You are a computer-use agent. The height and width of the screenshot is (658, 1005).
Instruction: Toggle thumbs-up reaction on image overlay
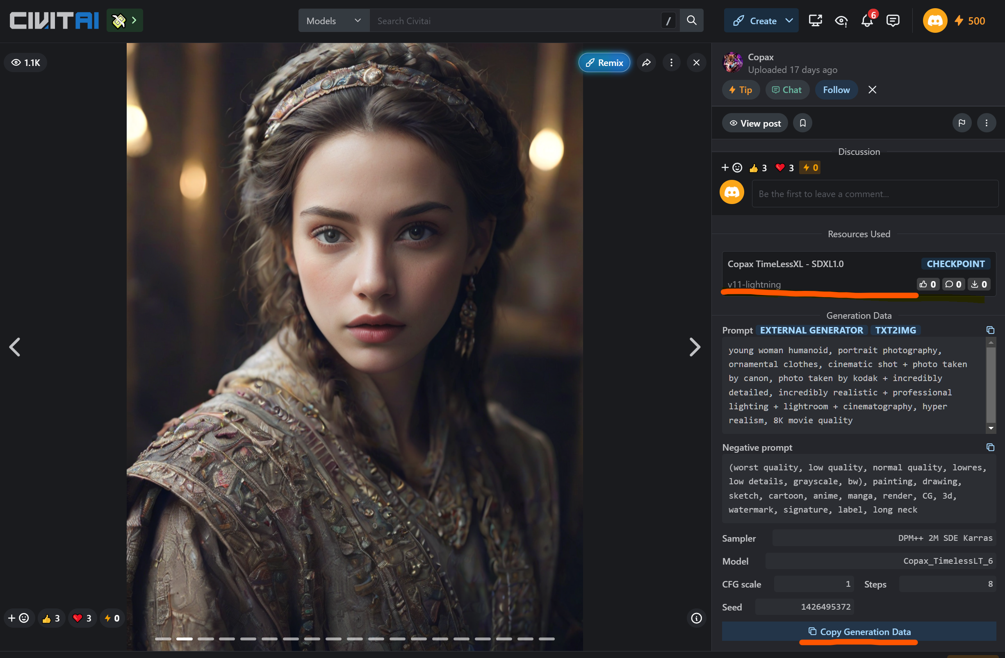click(x=52, y=618)
